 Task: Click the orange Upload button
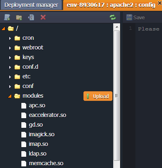(x=98, y=96)
